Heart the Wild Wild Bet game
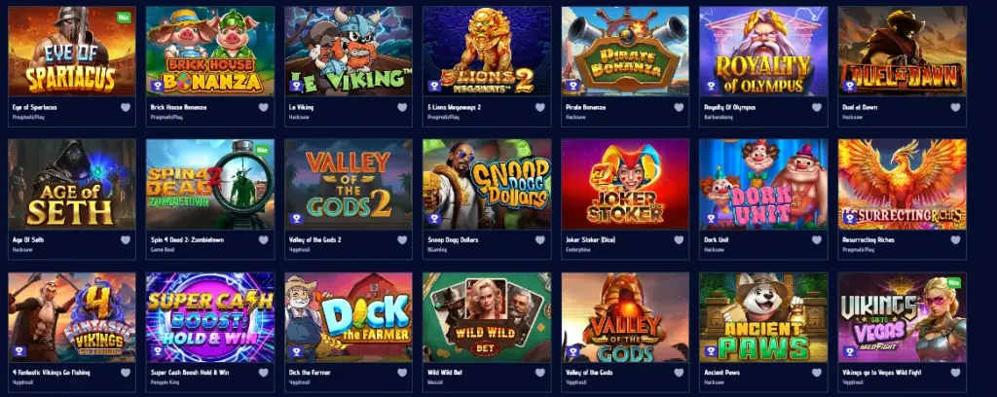This screenshot has height=397, width=997. point(539,373)
